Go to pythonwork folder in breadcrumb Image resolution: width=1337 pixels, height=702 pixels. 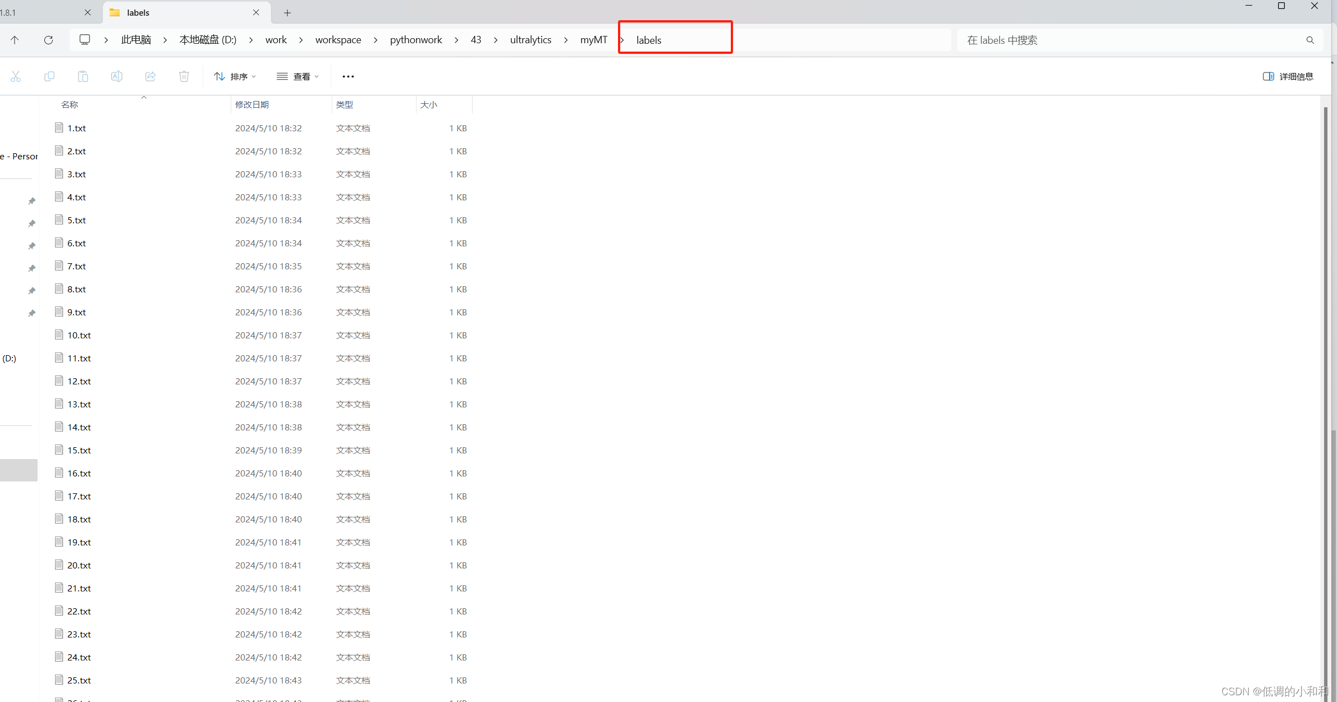coord(416,40)
